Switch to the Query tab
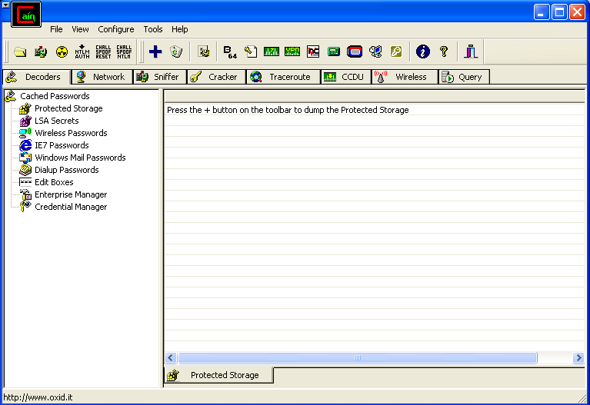 click(464, 77)
